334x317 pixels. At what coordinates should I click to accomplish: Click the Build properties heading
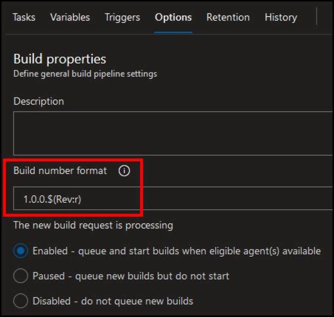coord(60,59)
